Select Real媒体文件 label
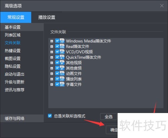The width and height of the screenshot is (168, 138). coord(77,46)
